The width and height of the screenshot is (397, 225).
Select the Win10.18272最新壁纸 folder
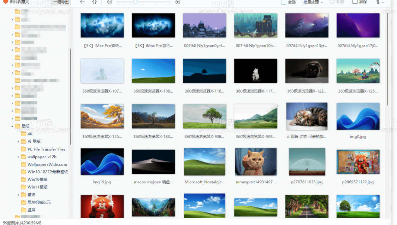coord(44,172)
